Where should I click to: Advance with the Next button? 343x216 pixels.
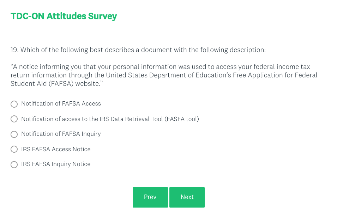tap(187, 197)
